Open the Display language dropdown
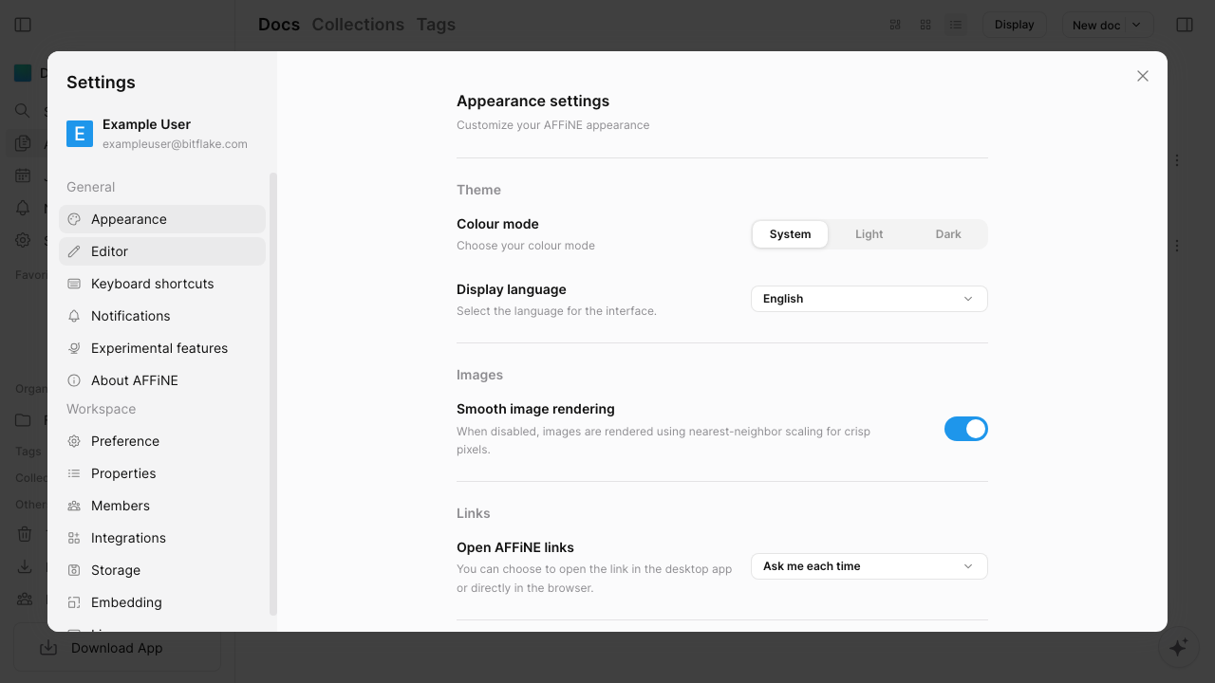This screenshot has width=1215, height=683. (869, 299)
